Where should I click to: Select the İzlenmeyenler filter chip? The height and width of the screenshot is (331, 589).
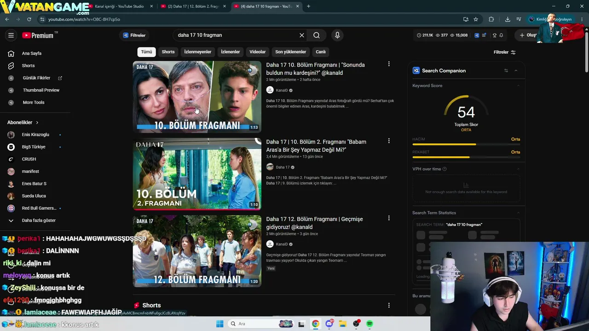coord(198,52)
